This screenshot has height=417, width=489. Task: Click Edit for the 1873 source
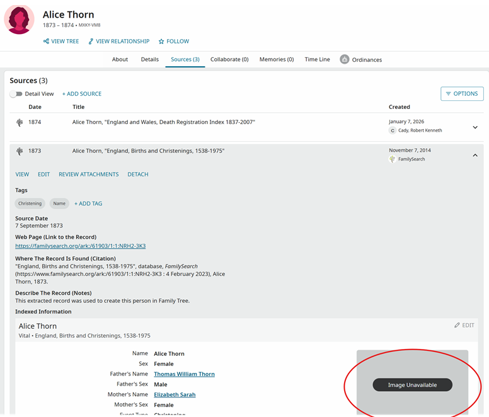(43, 174)
